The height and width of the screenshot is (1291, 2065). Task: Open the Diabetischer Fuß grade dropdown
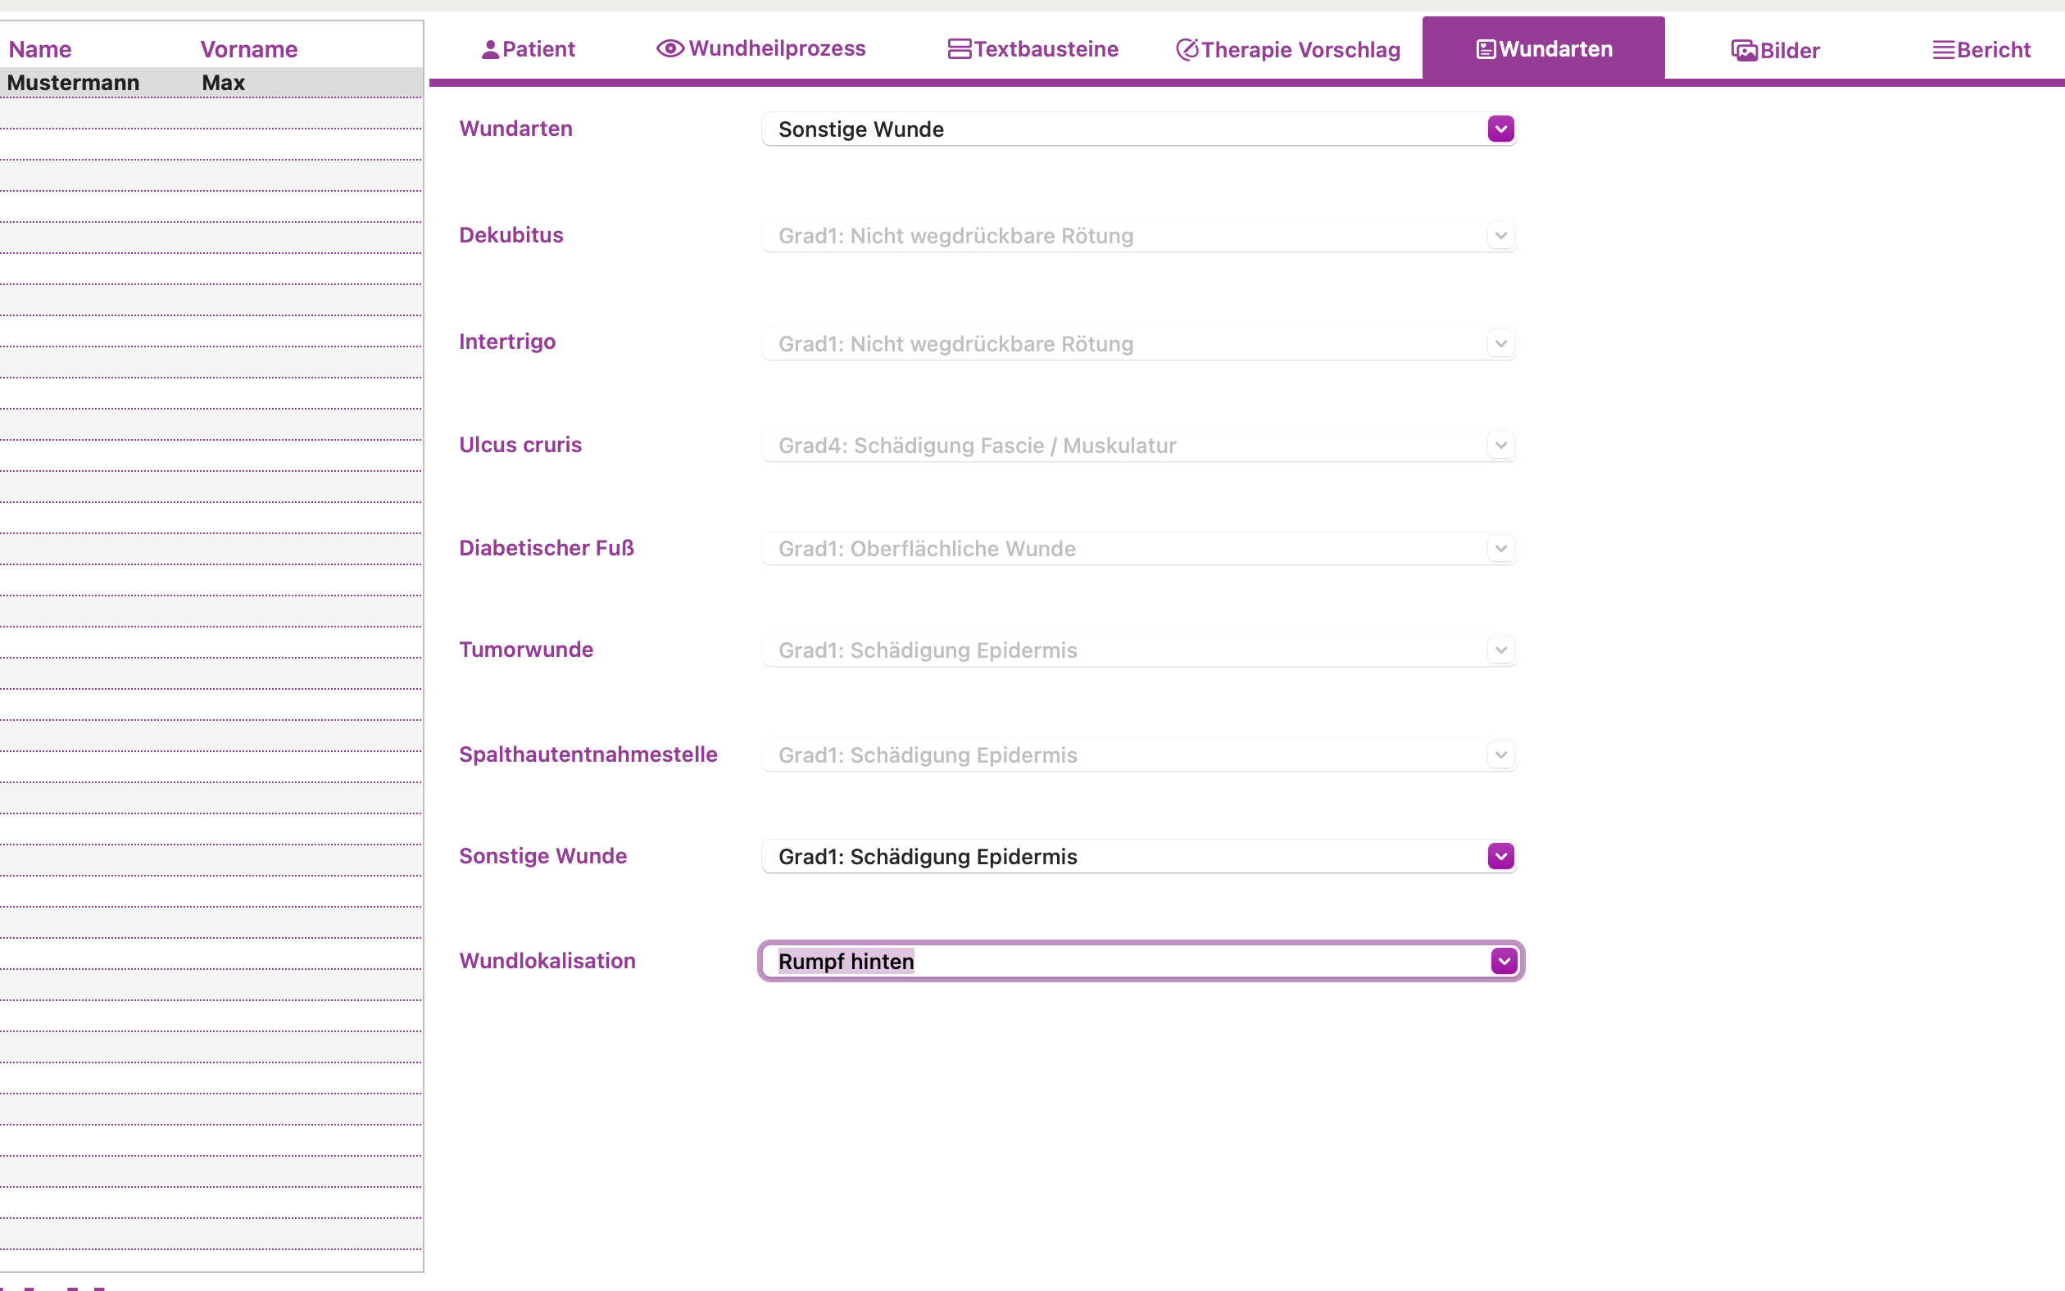tap(1500, 548)
